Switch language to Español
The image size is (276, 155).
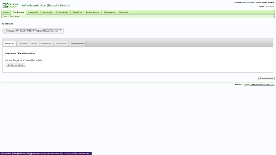click(271, 3)
